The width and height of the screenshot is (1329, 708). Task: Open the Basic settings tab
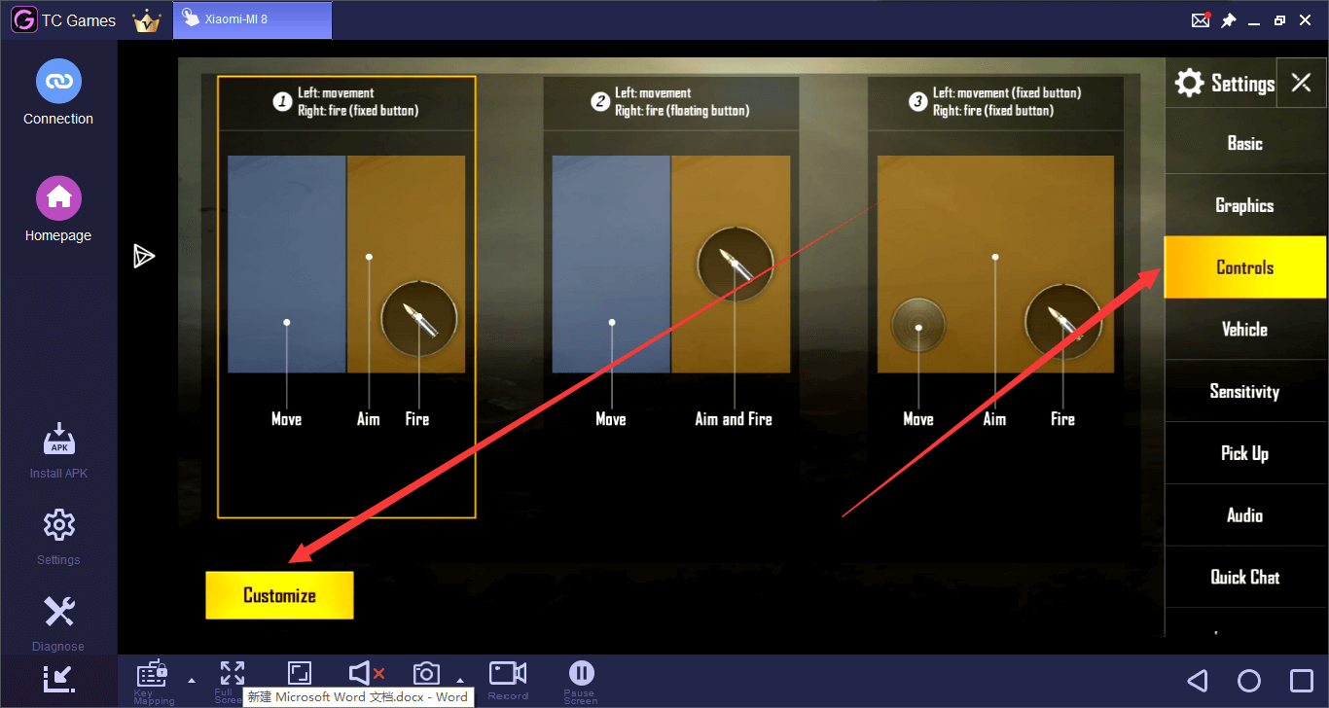[x=1245, y=143]
